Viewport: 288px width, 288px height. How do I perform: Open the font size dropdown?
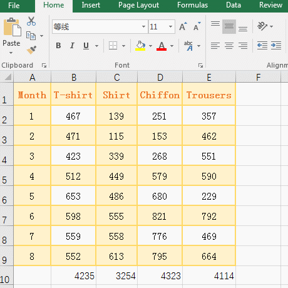[x=170, y=27]
